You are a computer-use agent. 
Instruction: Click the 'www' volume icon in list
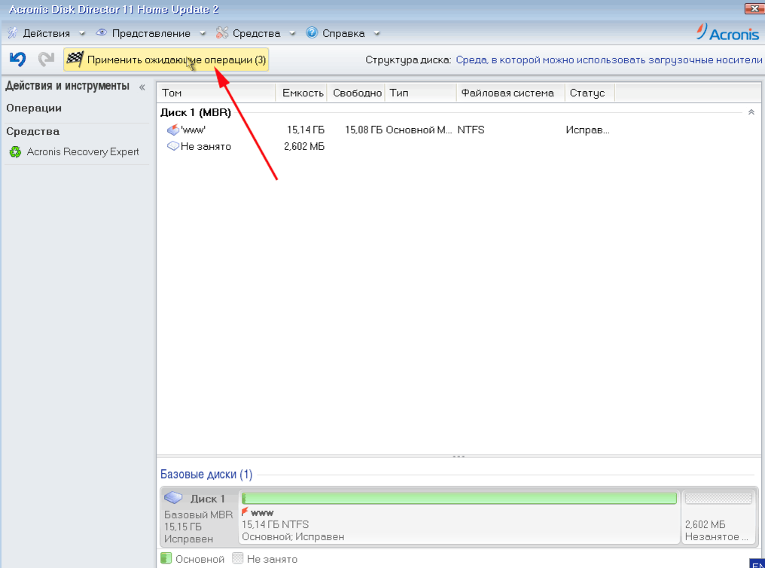click(173, 130)
